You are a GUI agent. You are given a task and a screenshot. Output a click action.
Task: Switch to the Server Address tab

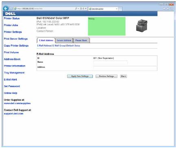point(64,40)
